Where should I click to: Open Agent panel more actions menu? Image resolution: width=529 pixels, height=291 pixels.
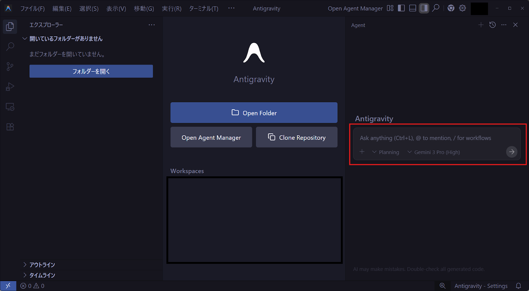click(x=504, y=25)
